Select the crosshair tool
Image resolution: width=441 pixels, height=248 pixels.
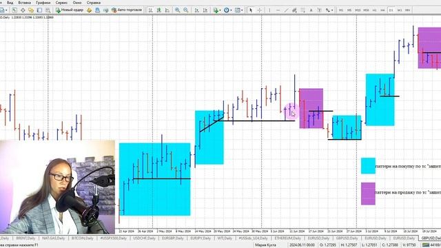259,10
